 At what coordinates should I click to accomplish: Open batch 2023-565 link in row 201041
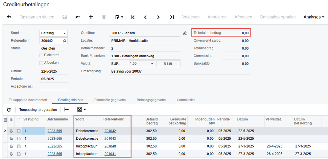55,154
